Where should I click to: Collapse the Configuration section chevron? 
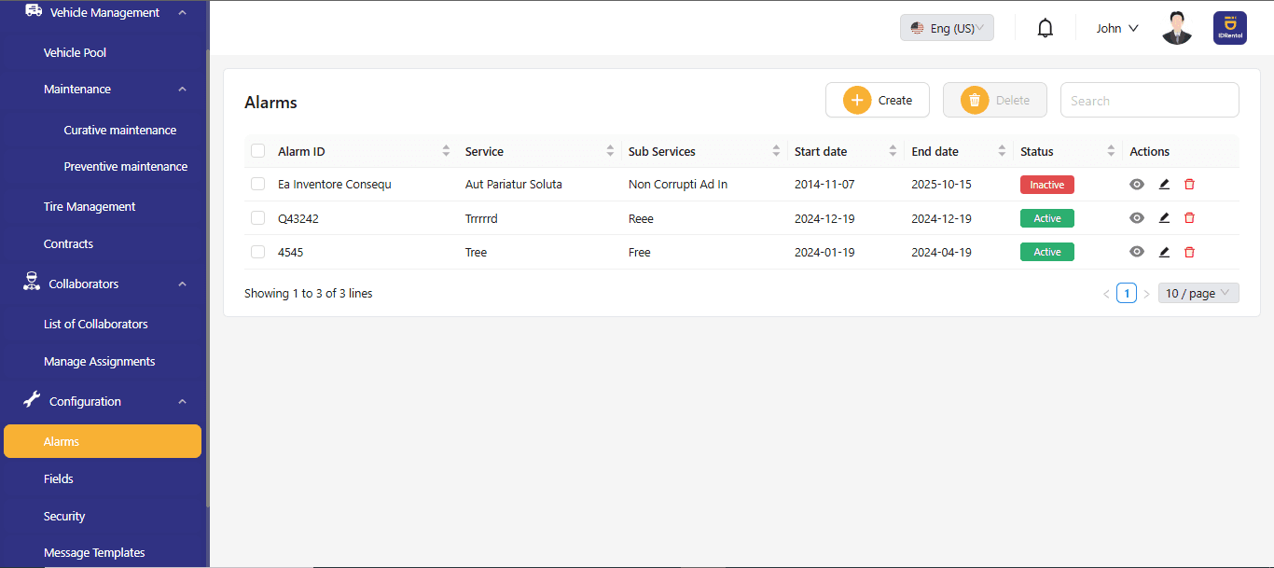point(182,401)
